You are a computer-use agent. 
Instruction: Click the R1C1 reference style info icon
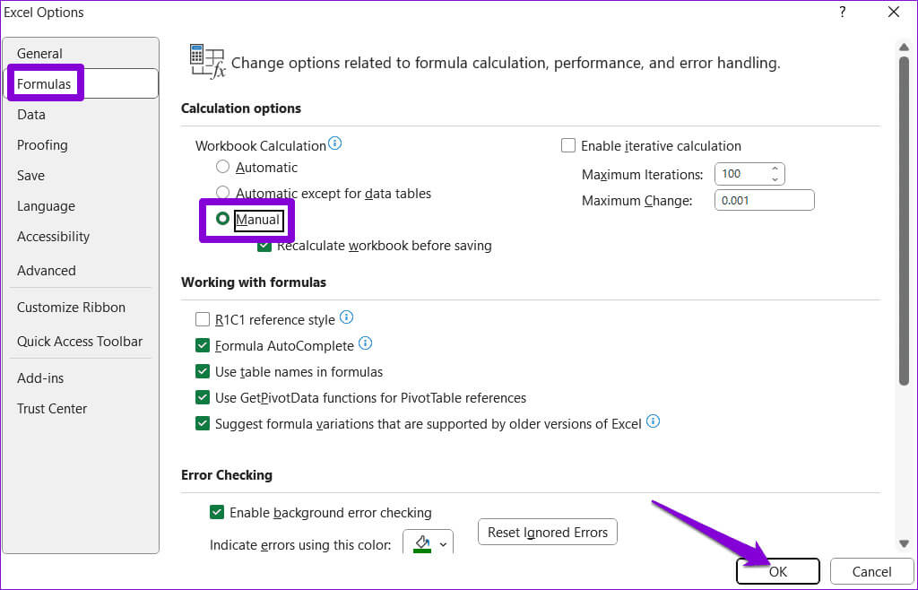[x=347, y=317]
